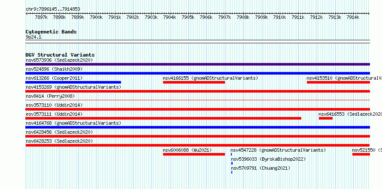Click ruler position 7898k
This screenshot has width=382, height=189.
59,17
